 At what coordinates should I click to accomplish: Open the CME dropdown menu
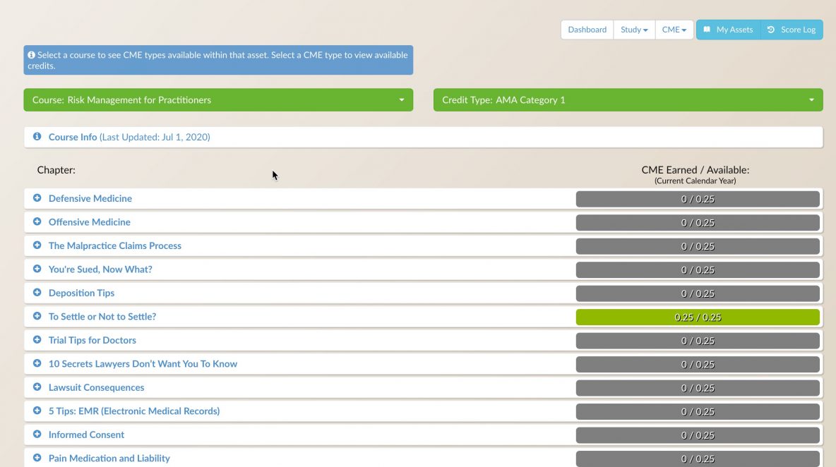point(674,30)
